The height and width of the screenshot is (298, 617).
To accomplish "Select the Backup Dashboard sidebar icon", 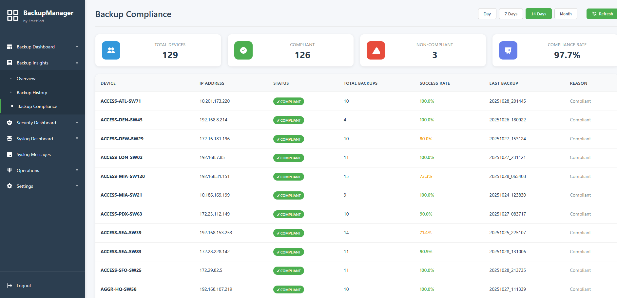I will point(10,46).
